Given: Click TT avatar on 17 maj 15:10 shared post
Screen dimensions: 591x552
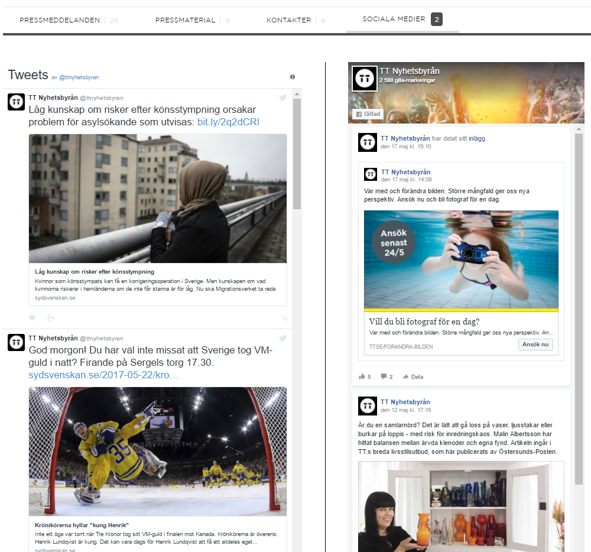Looking at the screenshot, I should coord(368,142).
